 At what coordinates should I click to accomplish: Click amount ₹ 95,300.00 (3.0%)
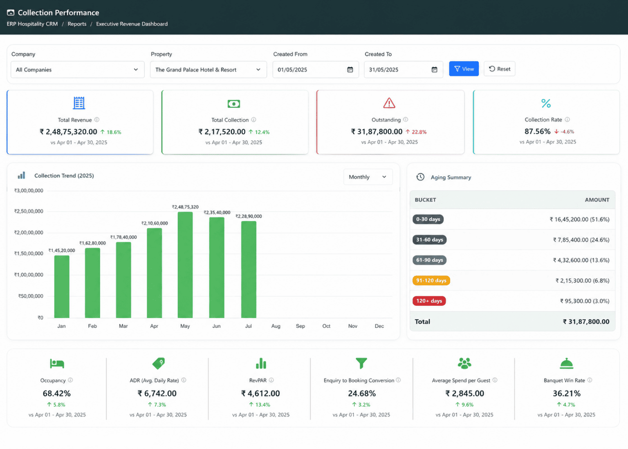[x=585, y=301]
